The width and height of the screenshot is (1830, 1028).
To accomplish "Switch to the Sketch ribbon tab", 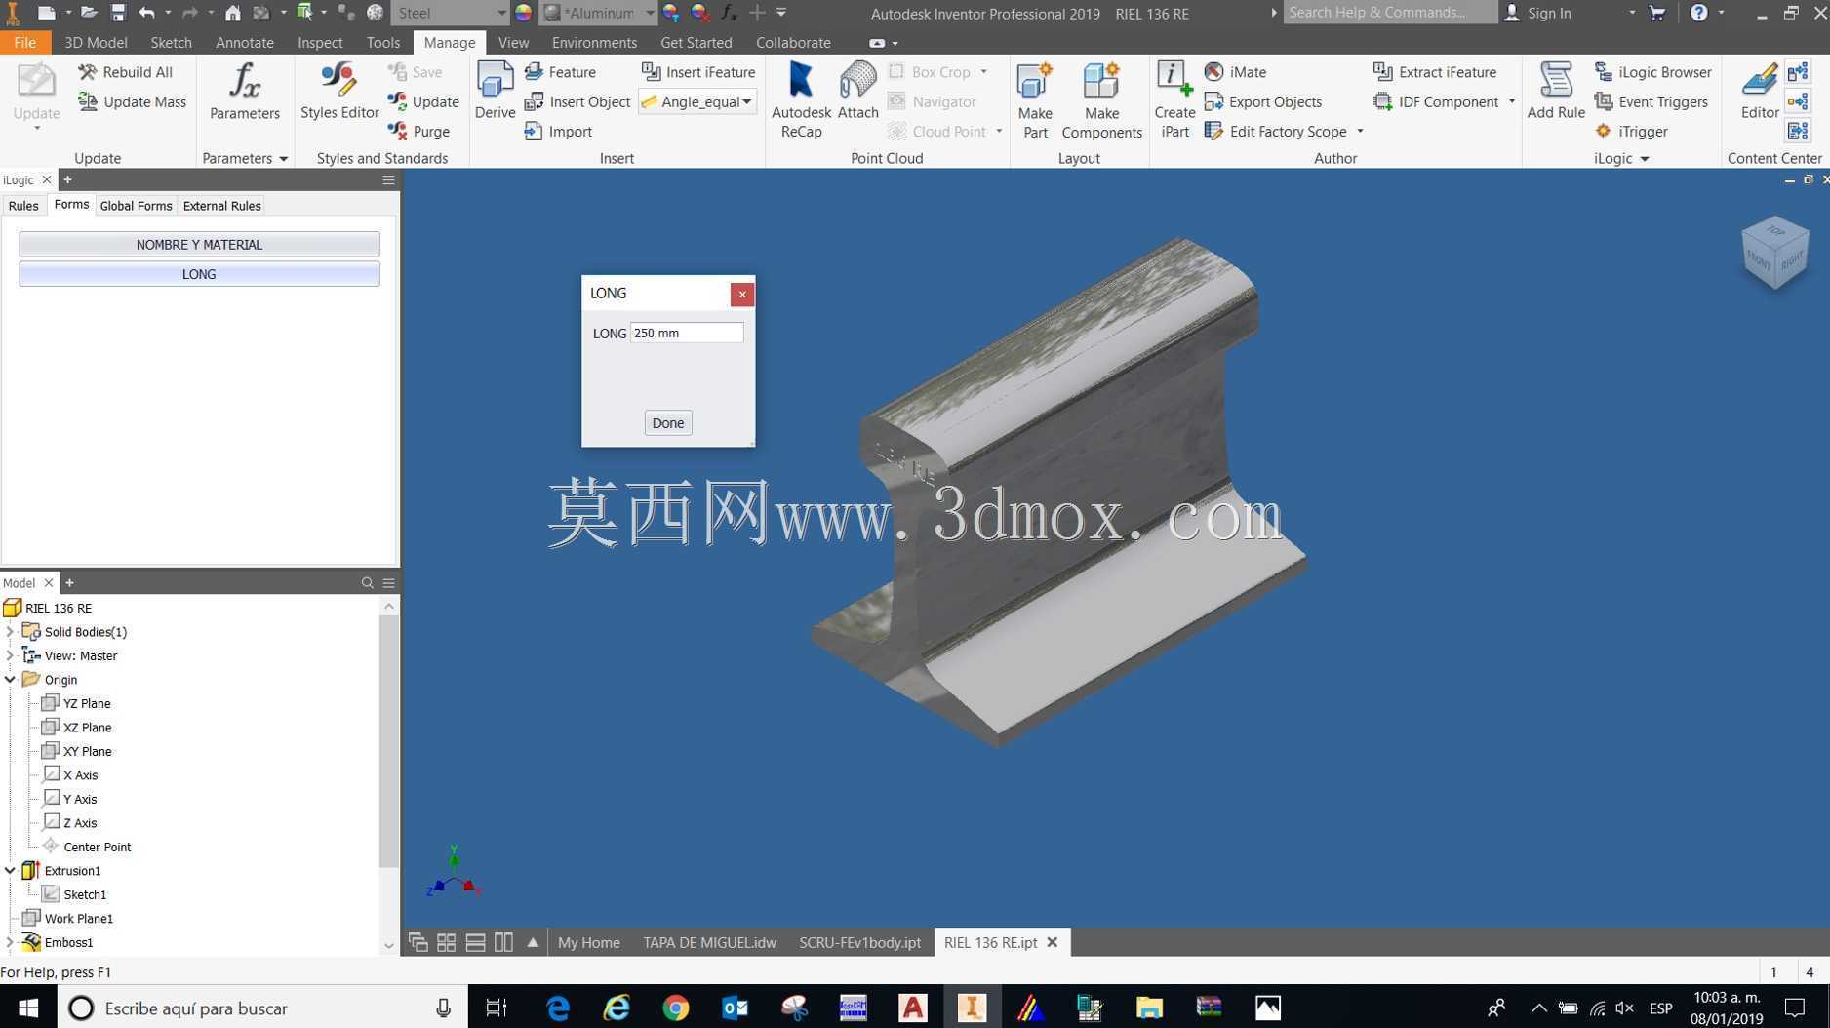I will [171, 43].
